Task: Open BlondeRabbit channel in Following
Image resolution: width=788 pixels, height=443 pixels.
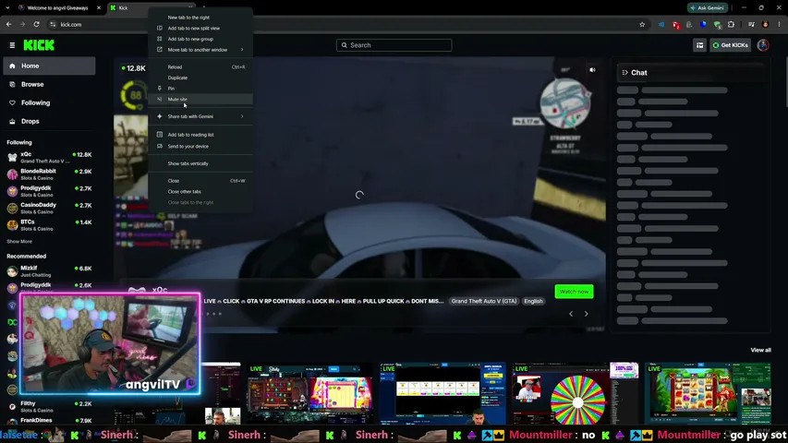Action: 49,174
